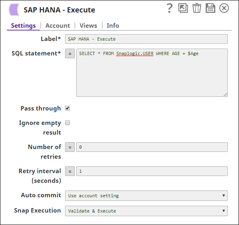Click the Snap Execution label

(37, 211)
